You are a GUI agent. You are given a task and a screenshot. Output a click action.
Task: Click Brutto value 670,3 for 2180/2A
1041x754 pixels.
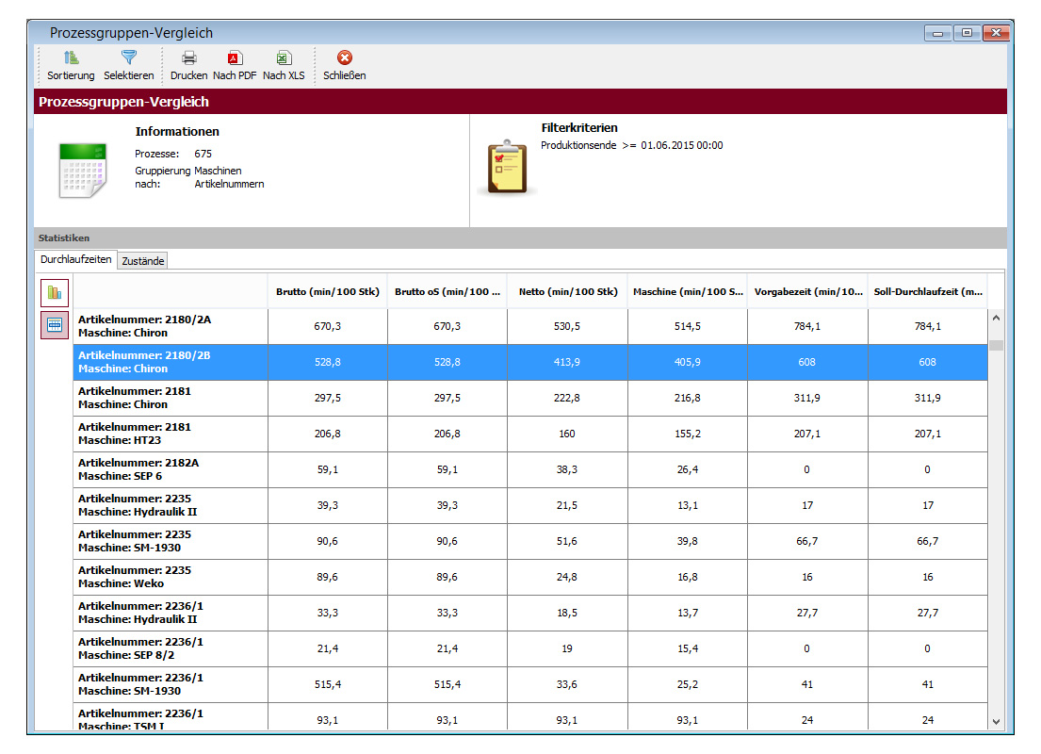(327, 326)
